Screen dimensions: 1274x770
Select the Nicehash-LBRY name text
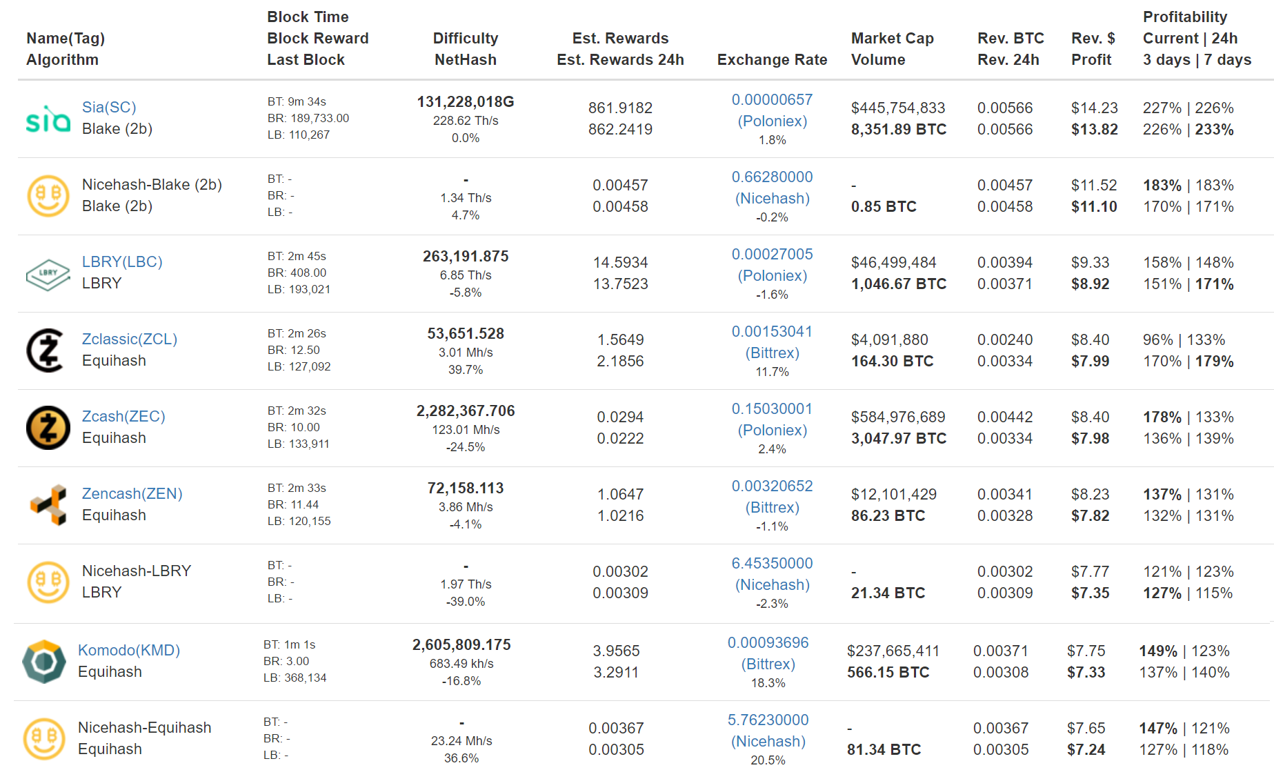click(x=137, y=571)
